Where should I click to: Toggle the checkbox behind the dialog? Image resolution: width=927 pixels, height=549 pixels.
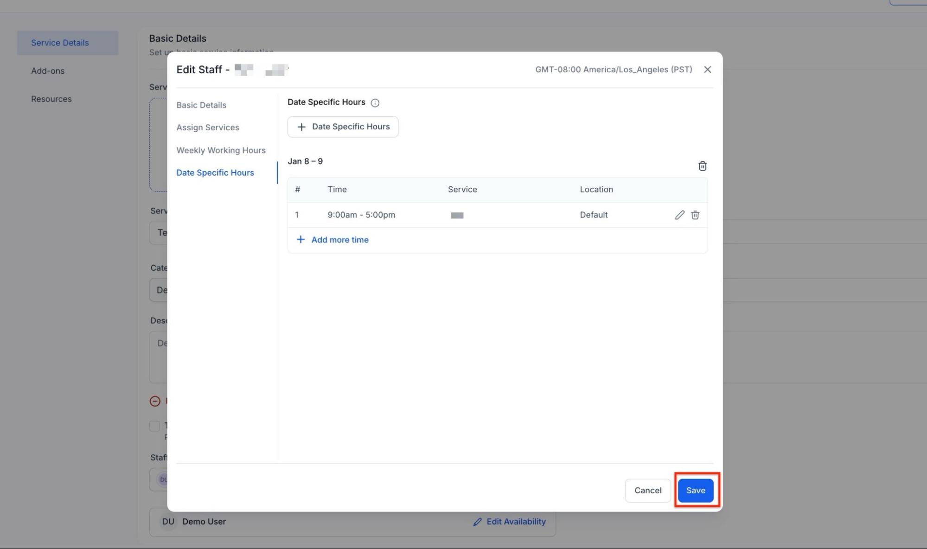point(154,426)
